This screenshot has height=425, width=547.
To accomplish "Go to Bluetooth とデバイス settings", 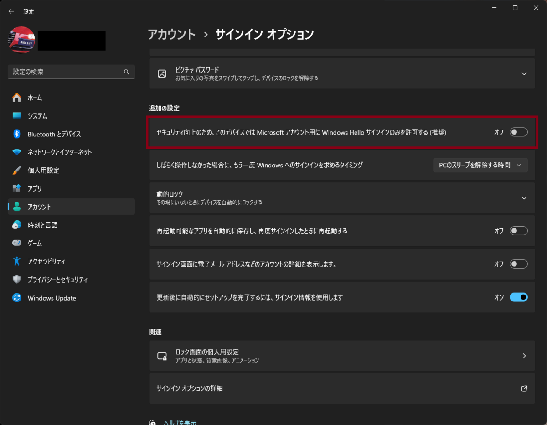I will (72, 134).
